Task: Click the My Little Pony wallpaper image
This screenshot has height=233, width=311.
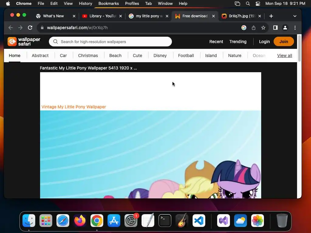Action: 151,154
